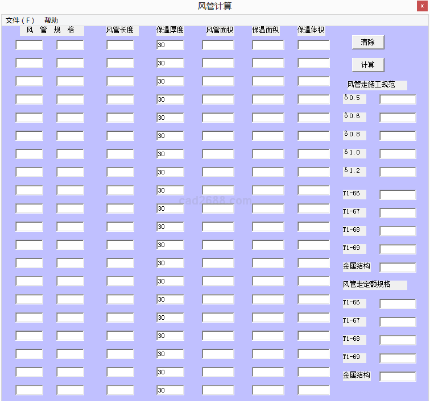The width and height of the screenshot is (430, 401).
Task: Click the last row 保温体积 field
Action: coord(313,390)
